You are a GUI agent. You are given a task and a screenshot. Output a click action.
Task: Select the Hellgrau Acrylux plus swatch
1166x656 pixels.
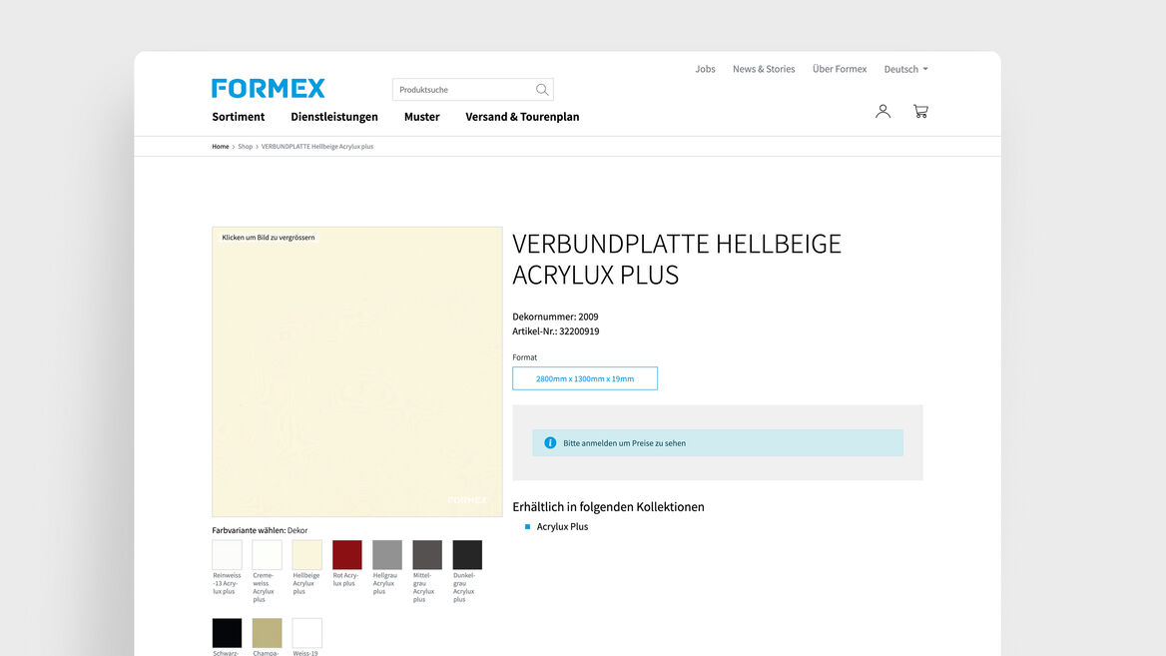[x=387, y=555]
